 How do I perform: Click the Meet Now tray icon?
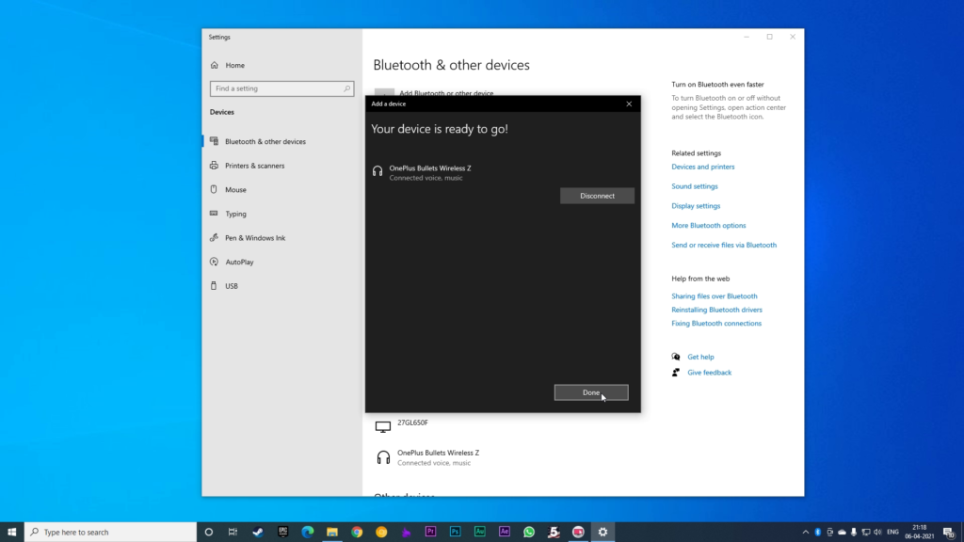(x=830, y=532)
